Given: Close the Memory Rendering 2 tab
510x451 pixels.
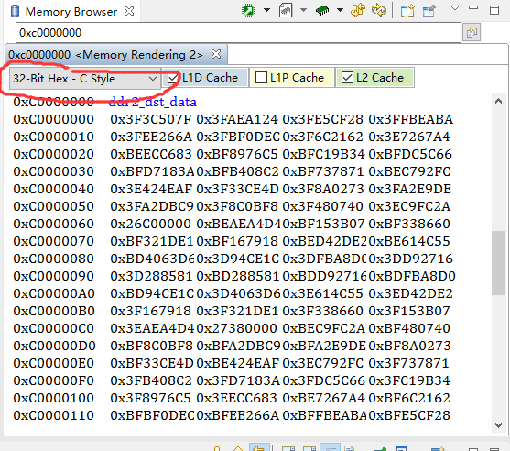Looking at the screenshot, I should pos(216,54).
